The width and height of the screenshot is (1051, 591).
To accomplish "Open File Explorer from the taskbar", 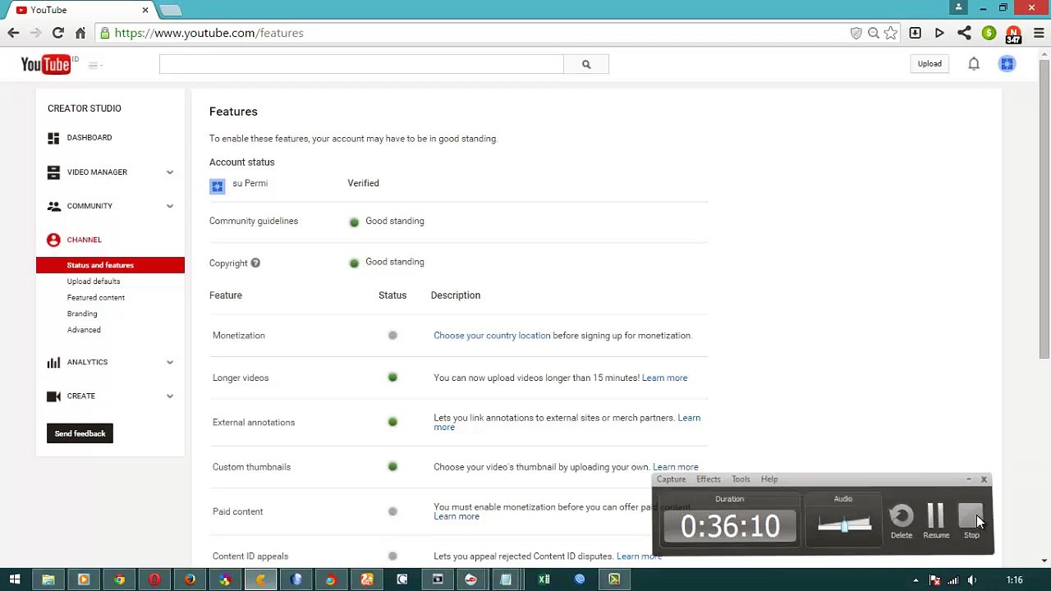I will [x=48, y=580].
